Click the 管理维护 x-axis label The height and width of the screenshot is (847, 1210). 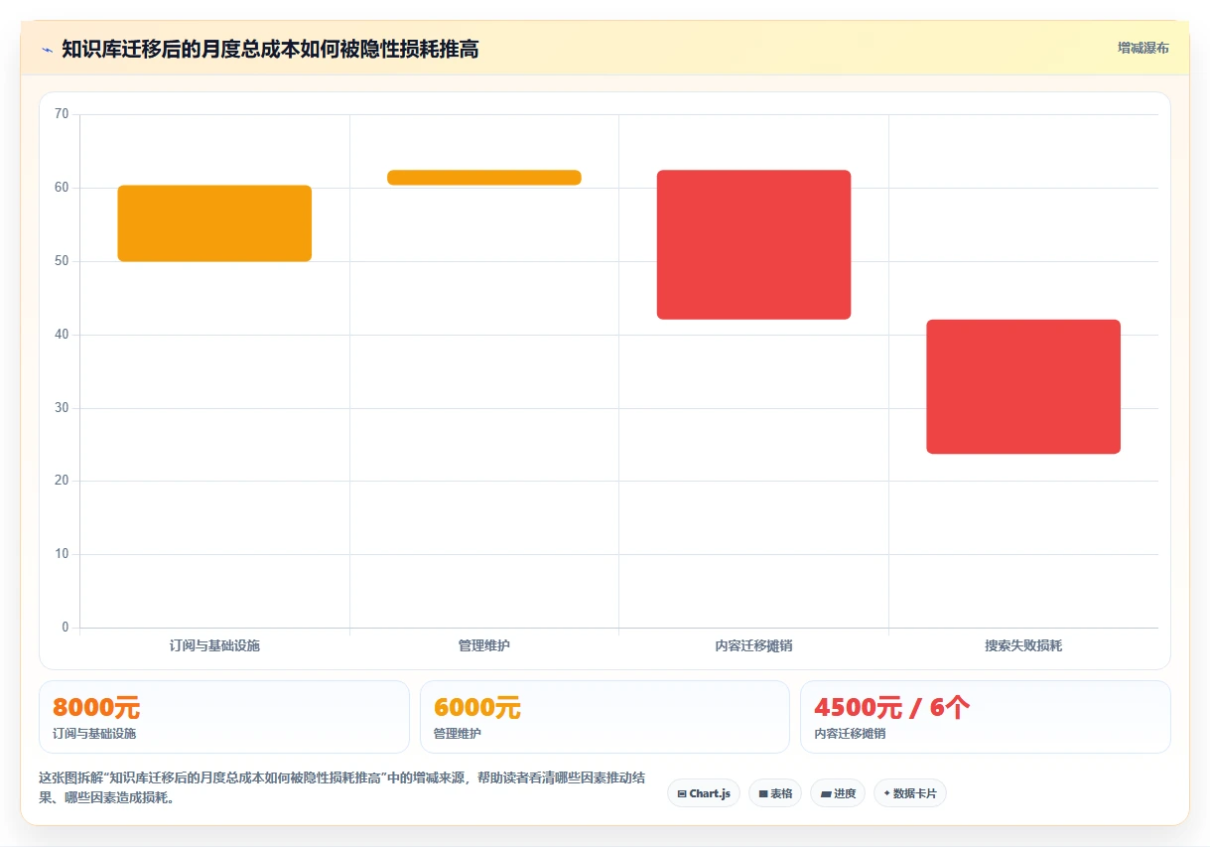(484, 645)
